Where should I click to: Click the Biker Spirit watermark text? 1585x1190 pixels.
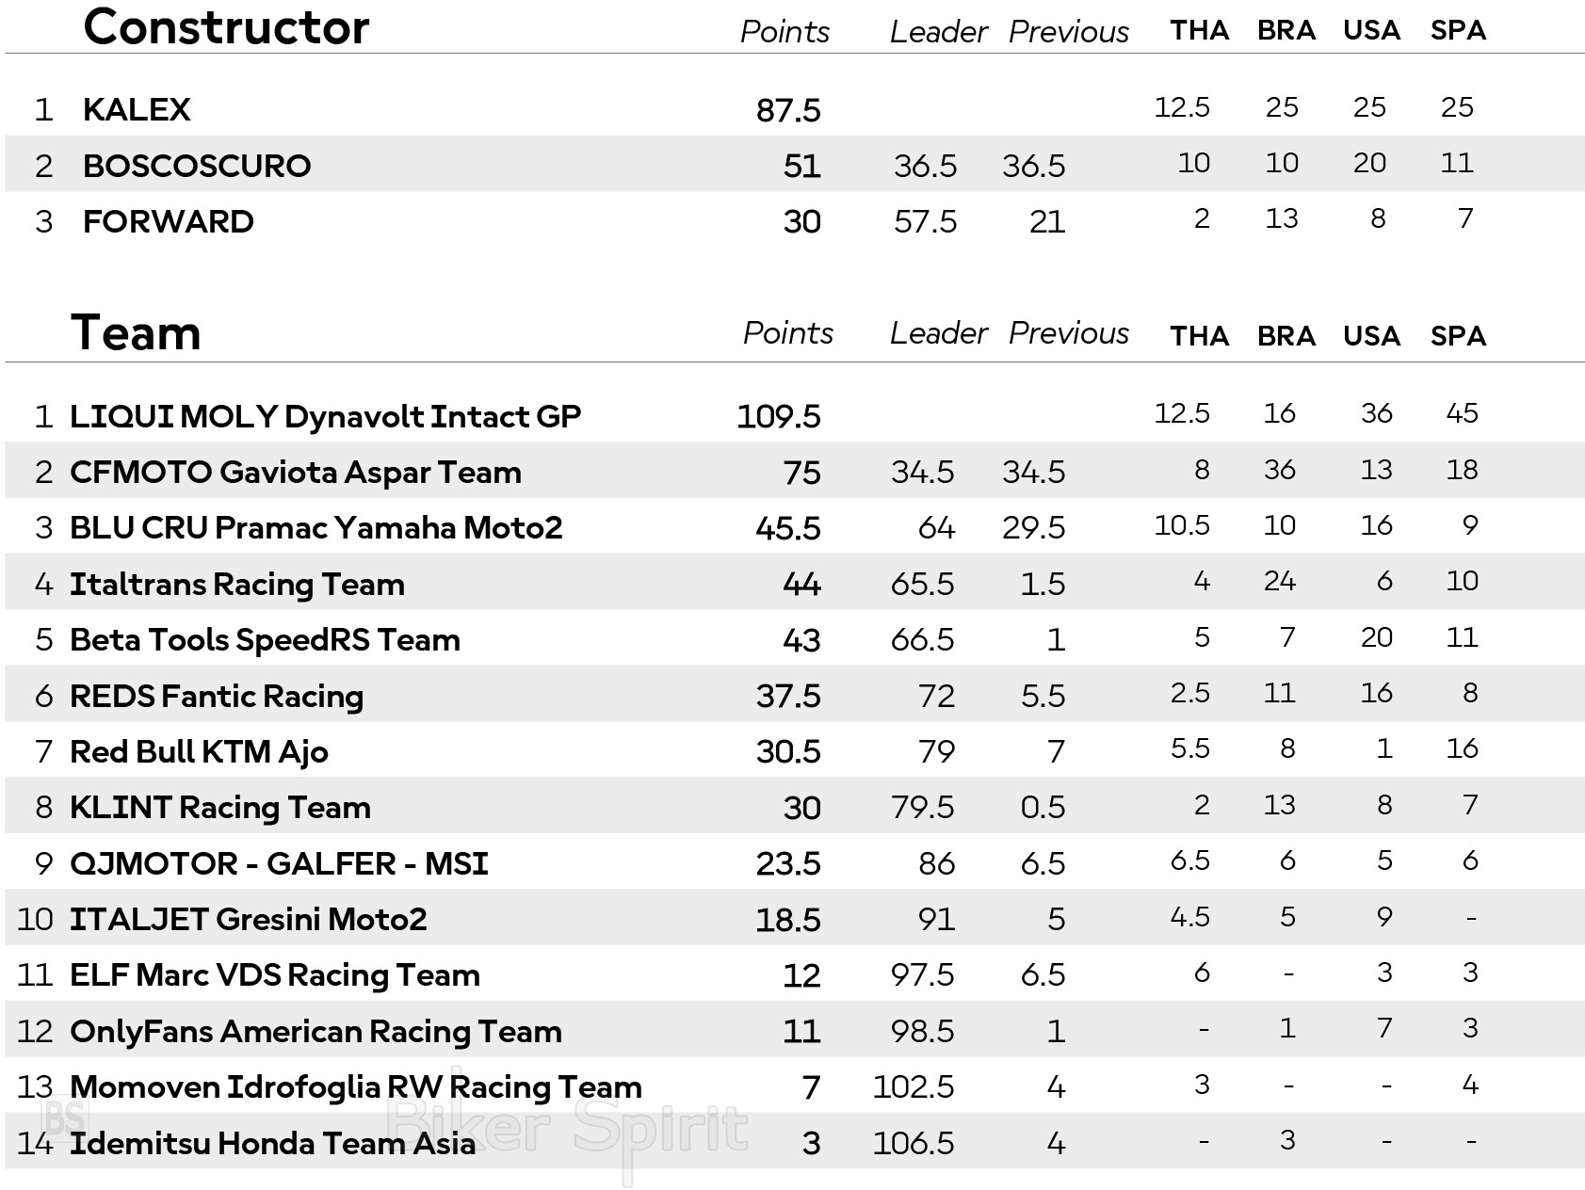click(x=568, y=1127)
